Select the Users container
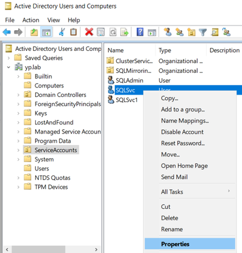242x253 pixels. [x=42, y=169]
